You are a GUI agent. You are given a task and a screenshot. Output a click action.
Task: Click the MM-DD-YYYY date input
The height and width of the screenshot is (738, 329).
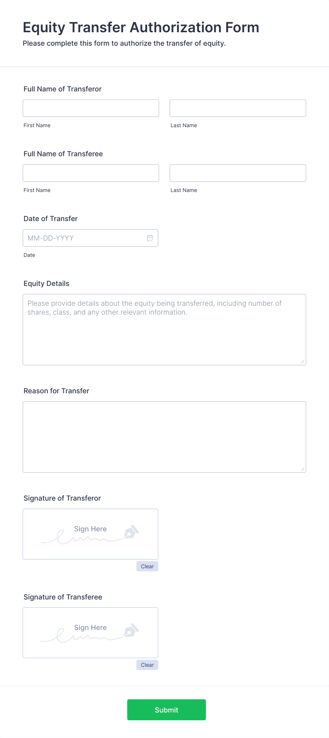pyautogui.click(x=91, y=238)
